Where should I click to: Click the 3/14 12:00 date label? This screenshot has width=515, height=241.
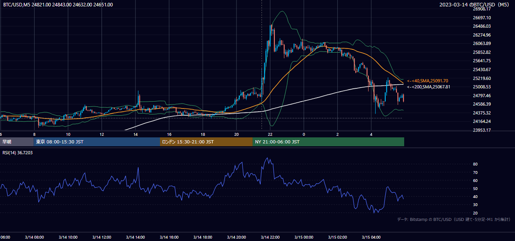tap(102, 237)
